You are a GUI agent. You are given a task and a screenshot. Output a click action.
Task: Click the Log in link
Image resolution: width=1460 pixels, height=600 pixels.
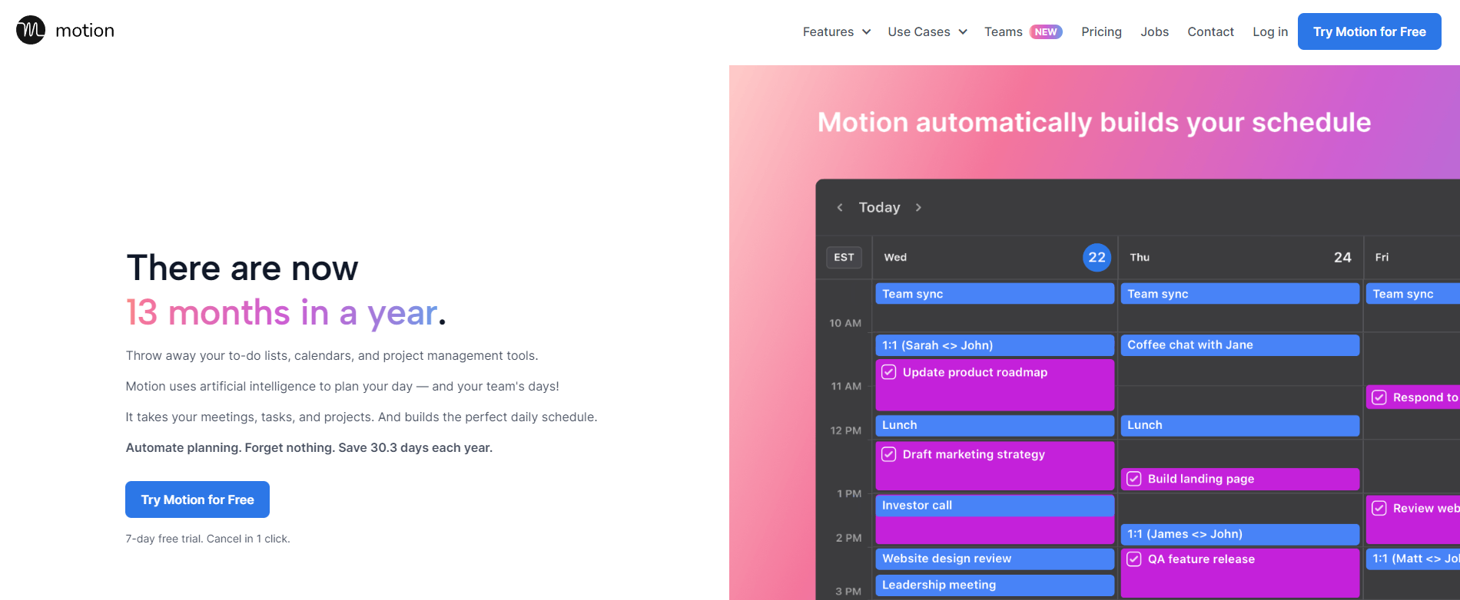pyautogui.click(x=1270, y=31)
